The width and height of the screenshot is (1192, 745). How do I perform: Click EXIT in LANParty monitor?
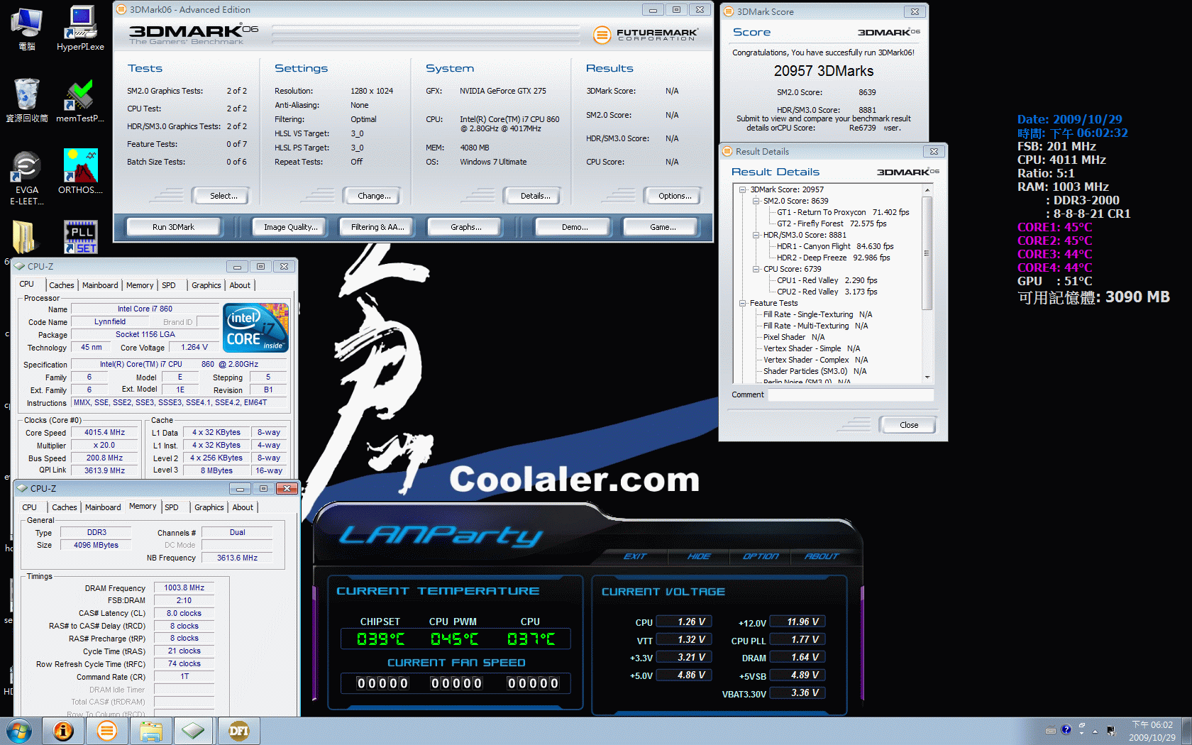pyautogui.click(x=635, y=556)
